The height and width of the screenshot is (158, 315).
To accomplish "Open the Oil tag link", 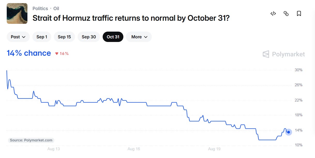I will point(56,9).
